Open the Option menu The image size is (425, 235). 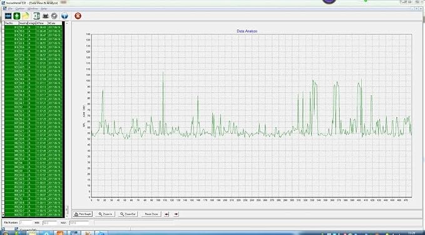(20, 9)
